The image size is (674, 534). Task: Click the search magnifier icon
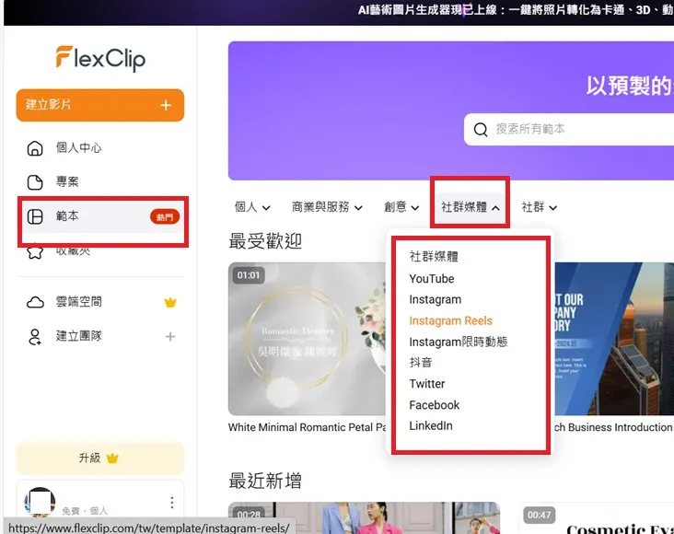point(481,130)
